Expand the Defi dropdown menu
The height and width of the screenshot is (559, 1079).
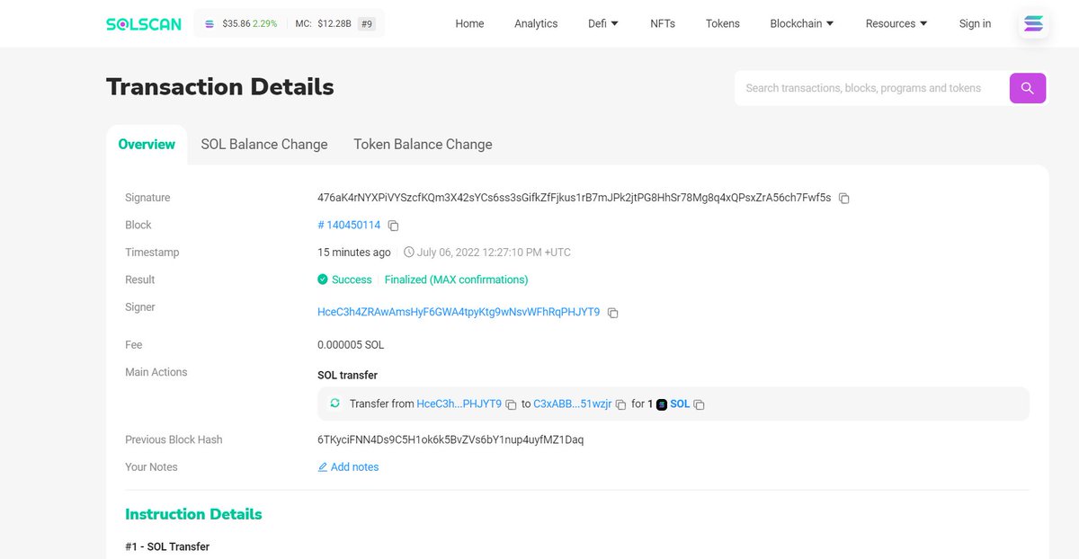pyautogui.click(x=603, y=23)
